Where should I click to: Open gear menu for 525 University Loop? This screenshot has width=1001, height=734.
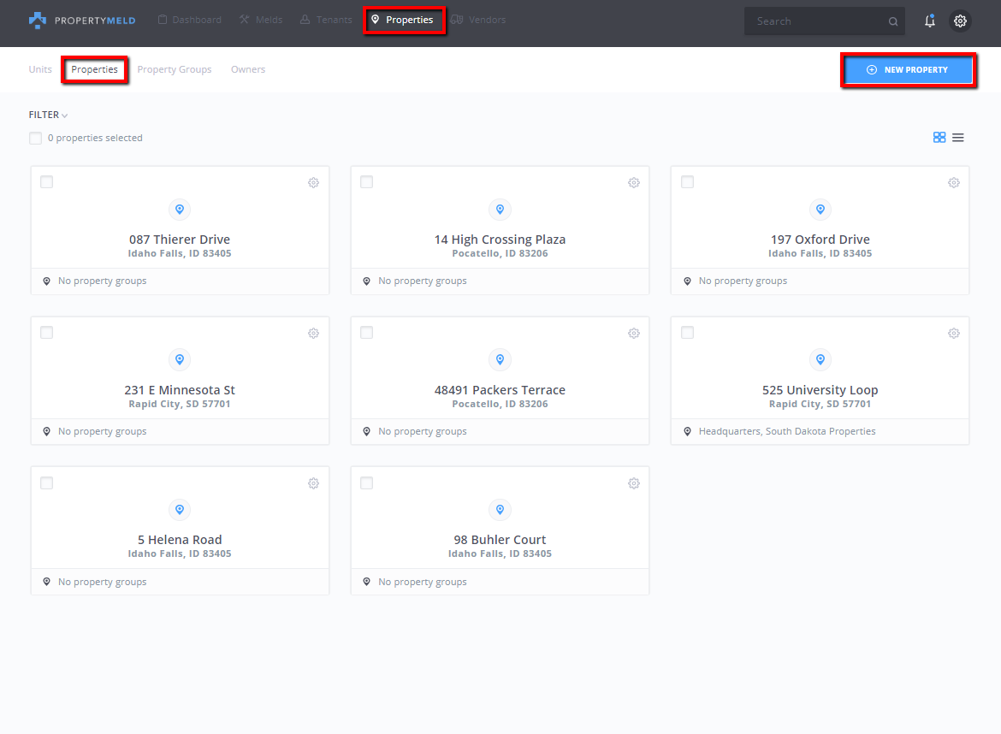click(954, 333)
